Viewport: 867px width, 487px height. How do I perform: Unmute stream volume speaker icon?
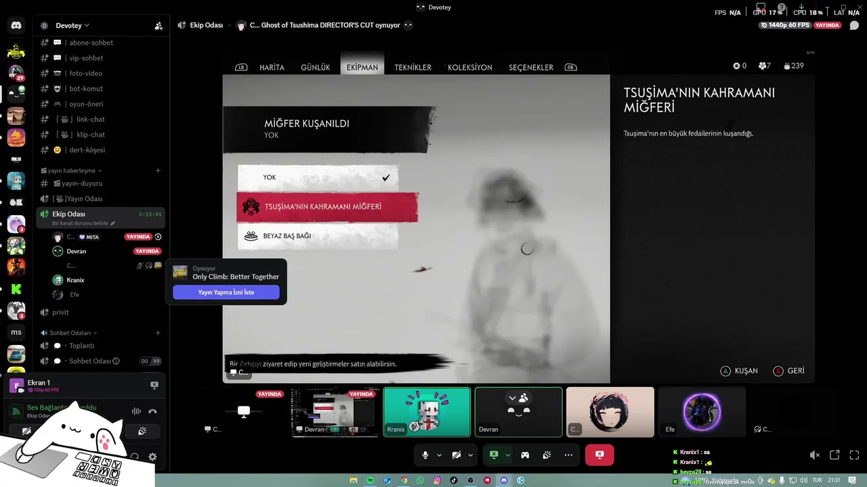point(815,455)
